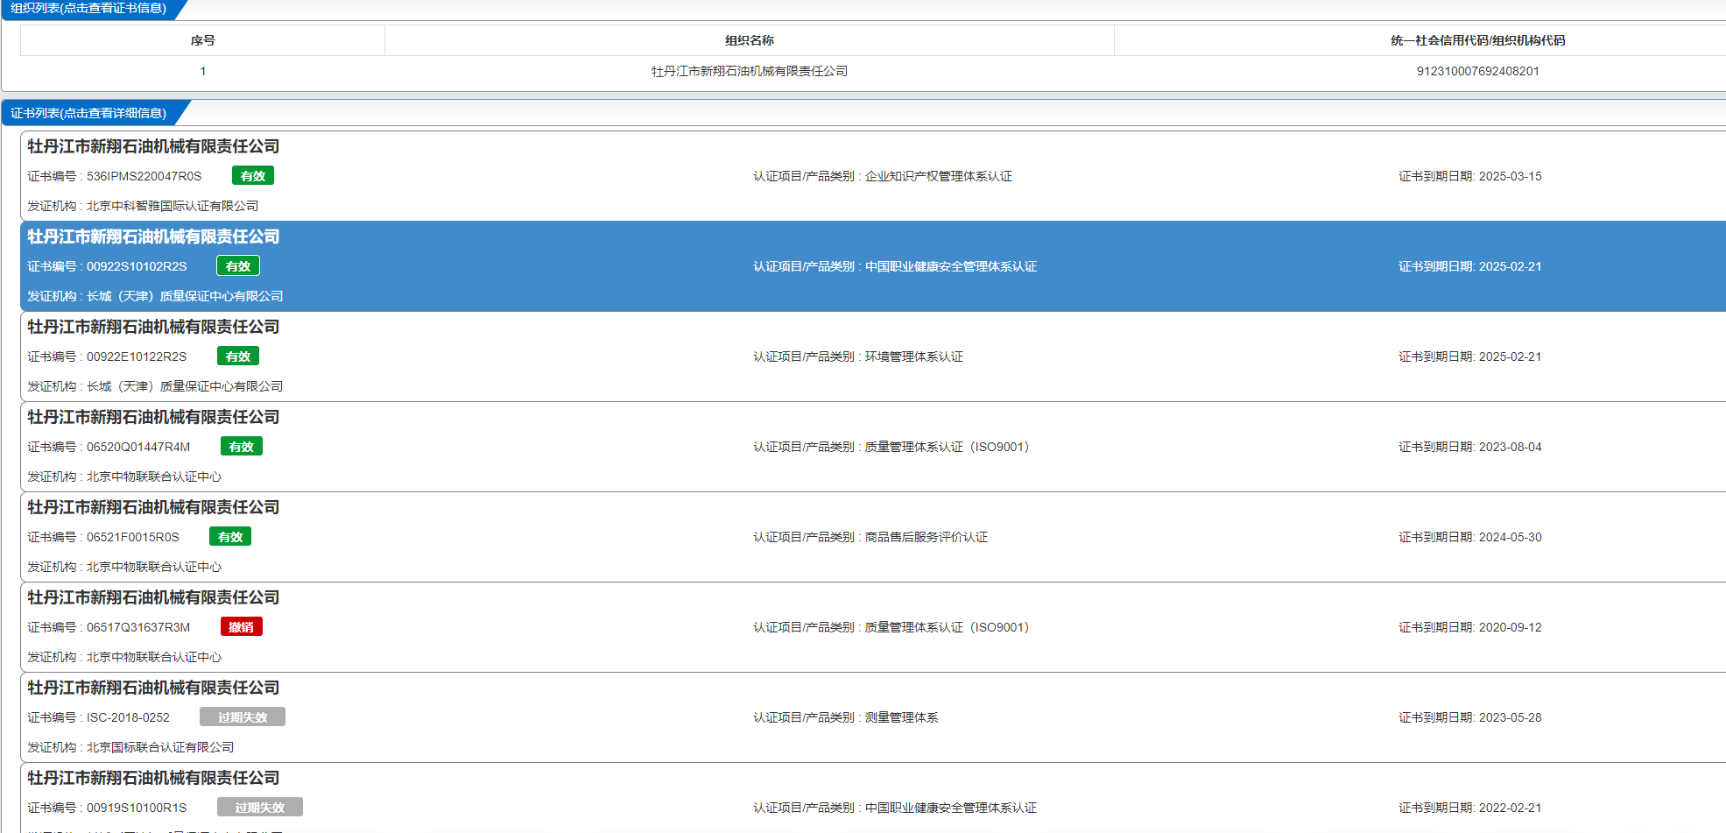Select expiry date 2024-05-30
This screenshot has width=1726, height=833.
(x=1510, y=537)
